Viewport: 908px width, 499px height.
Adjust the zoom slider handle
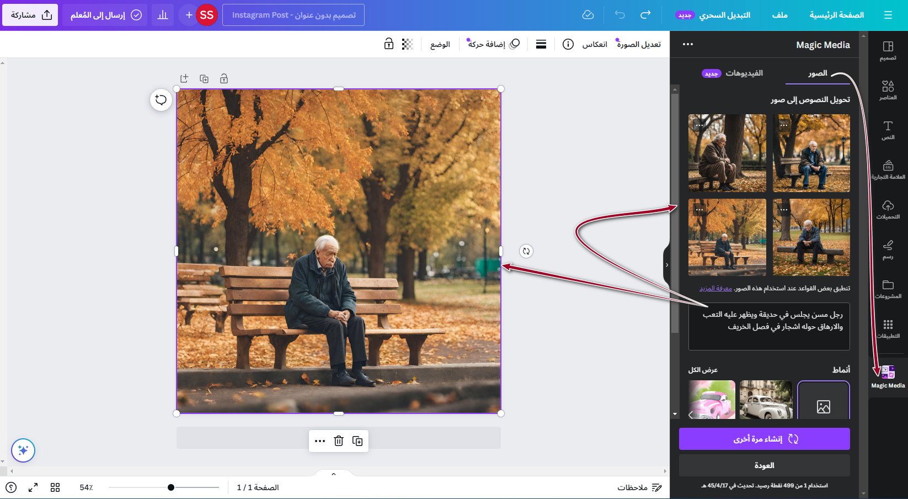171,487
